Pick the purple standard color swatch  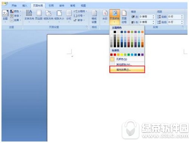(143, 54)
